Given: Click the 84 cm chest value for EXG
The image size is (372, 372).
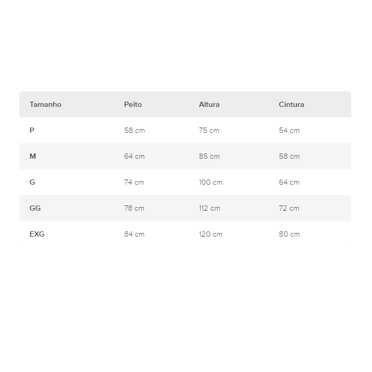Looking at the screenshot, I should [134, 234].
